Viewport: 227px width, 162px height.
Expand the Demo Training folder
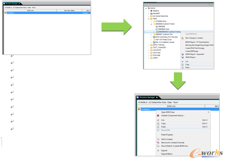click(x=149, y=45)
